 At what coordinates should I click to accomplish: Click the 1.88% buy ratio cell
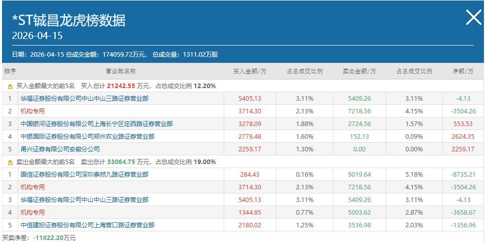pyautogui.click(x=305, y=124)
